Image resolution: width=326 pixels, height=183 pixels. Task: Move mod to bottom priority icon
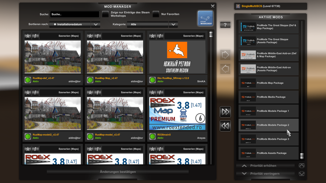pyautogui.click(x=302, y=174)
